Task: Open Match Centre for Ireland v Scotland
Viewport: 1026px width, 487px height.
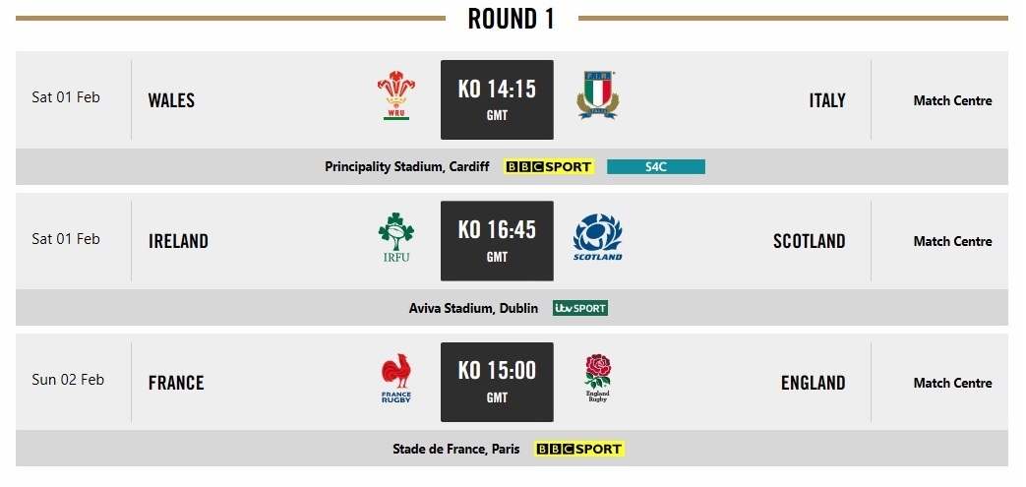Action: [952, 242]
